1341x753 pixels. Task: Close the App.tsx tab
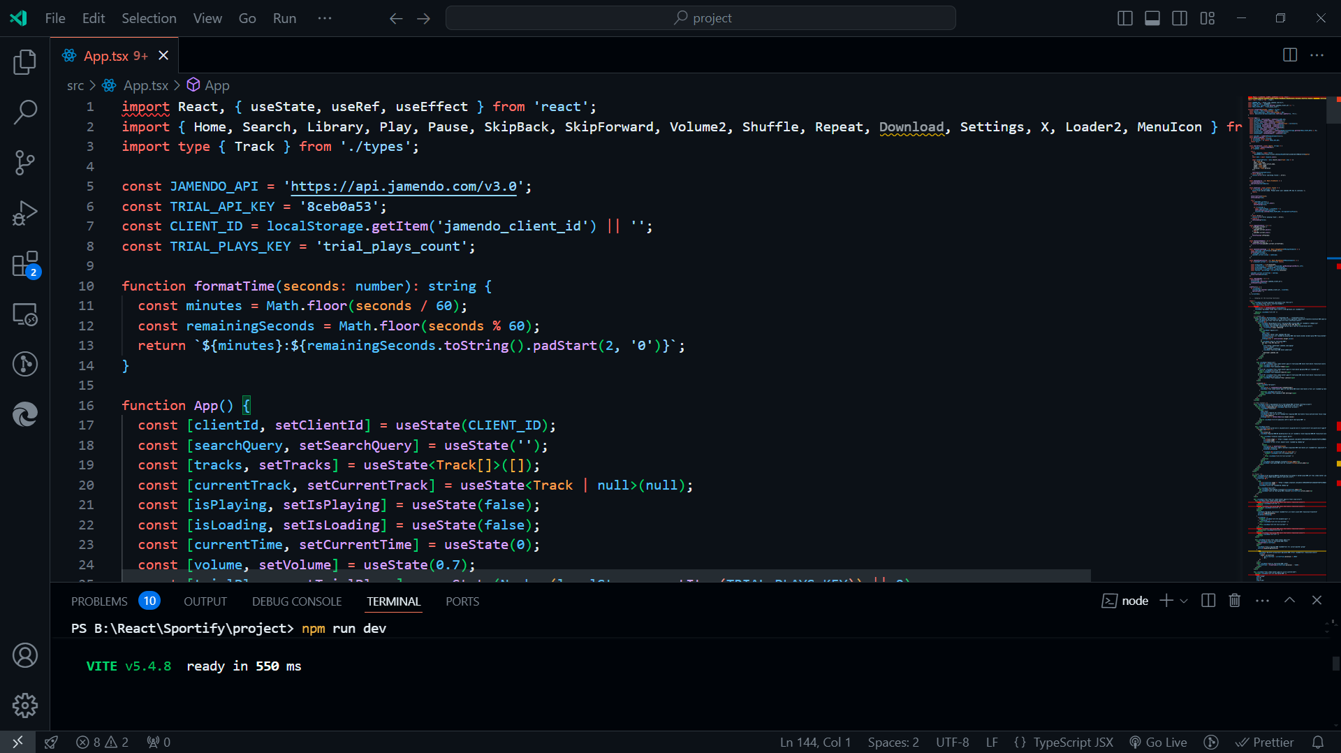pyautogui.click(x=163, y=55)
